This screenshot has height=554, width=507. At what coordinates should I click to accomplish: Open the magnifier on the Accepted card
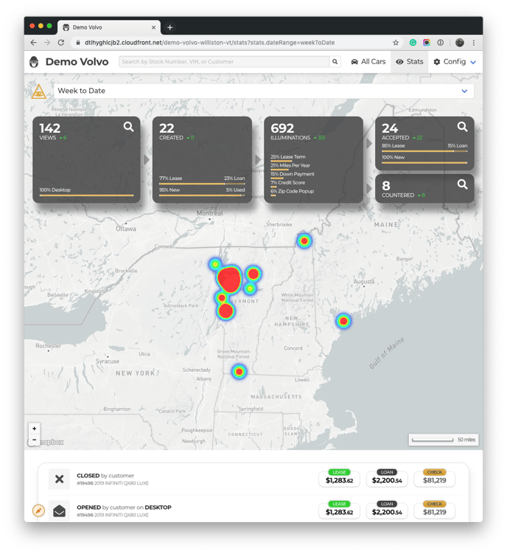tap(463, 126)
